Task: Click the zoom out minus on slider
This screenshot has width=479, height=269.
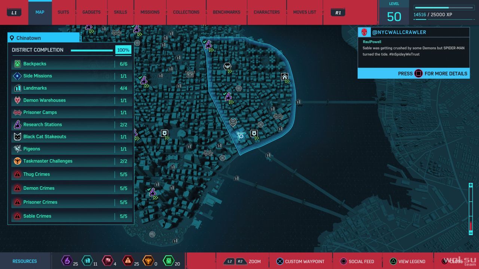Action: [x=471, y=233]
